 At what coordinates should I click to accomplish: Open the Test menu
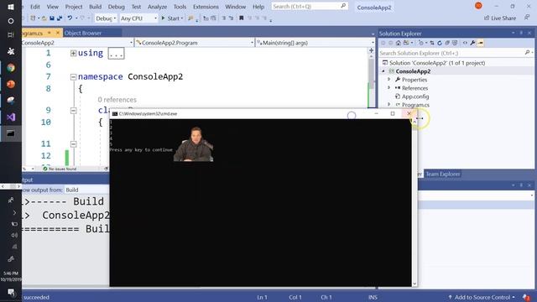pos(136,7)
